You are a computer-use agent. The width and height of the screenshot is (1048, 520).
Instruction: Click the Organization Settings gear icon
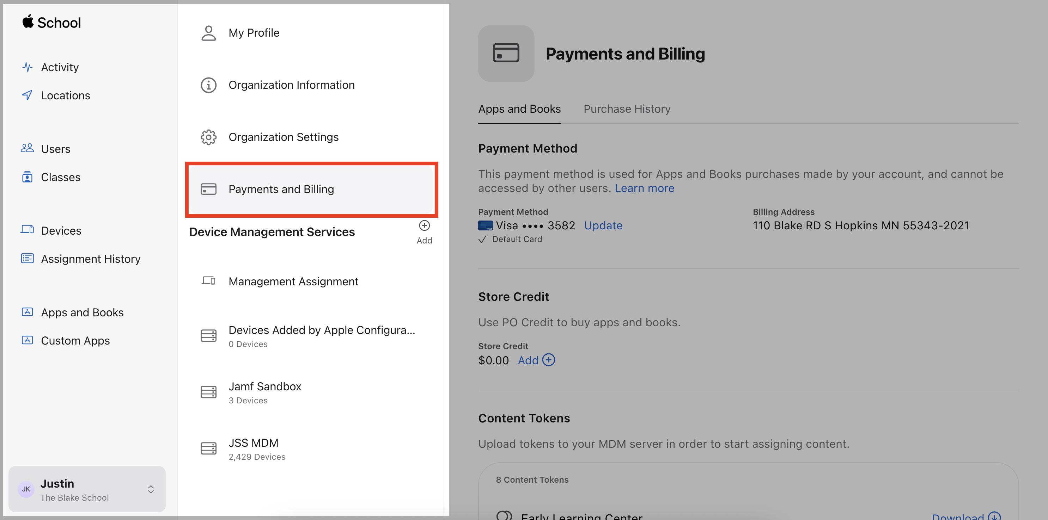click(209, 137)
